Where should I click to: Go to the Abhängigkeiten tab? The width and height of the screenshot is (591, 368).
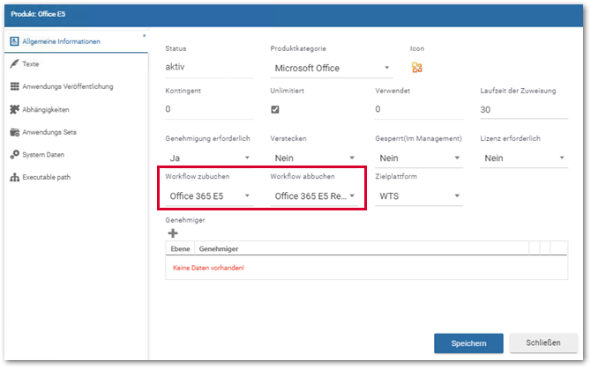(76, 109)
